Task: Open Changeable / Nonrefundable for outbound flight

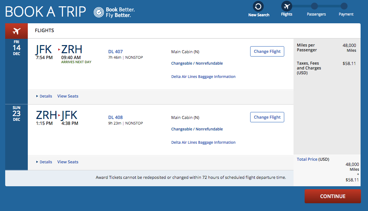Action: [197, 64]
